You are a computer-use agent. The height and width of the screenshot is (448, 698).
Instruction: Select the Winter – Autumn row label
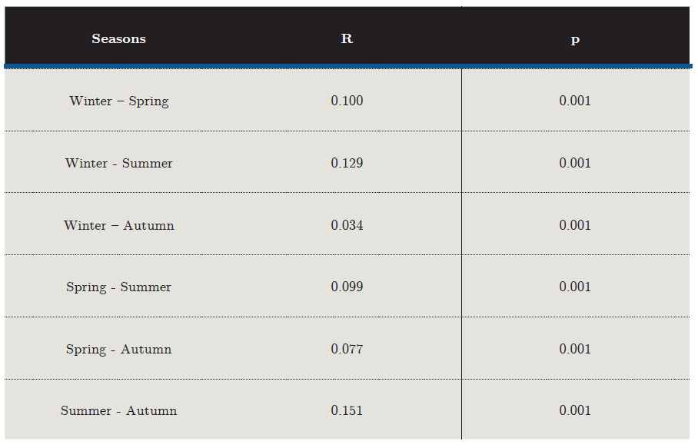point(119,225)
